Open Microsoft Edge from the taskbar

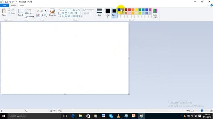click(73, 116)
